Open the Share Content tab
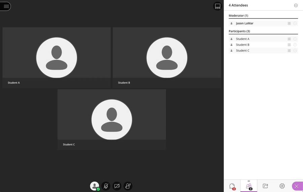Image resolution: width=303 pixels, height=192 pixels. pyautogui.click(x=266, y=186)
